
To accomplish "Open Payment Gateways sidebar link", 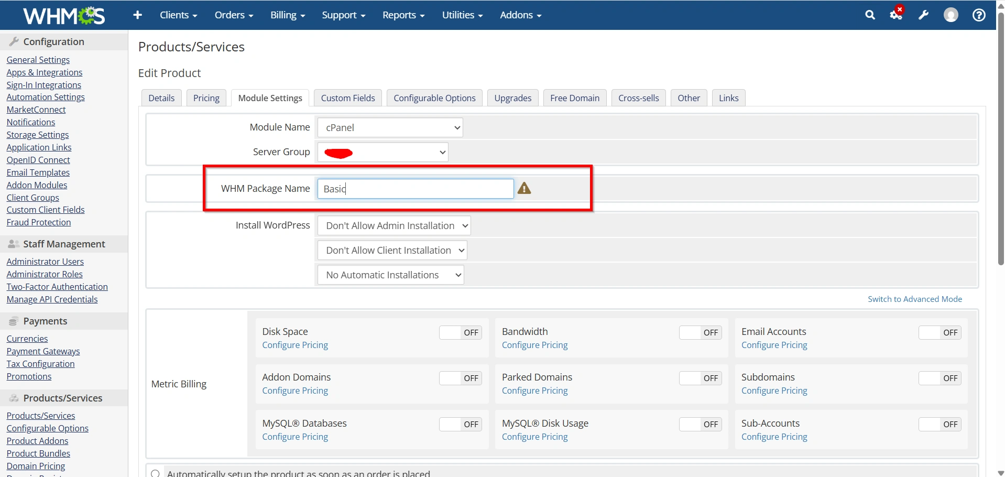I will point(43,351).
